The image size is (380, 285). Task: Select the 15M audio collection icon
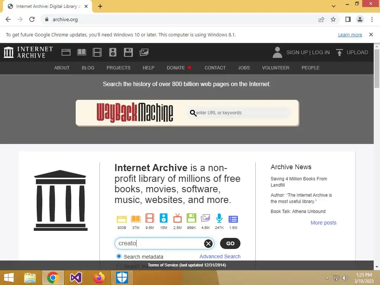click(164, 218)
